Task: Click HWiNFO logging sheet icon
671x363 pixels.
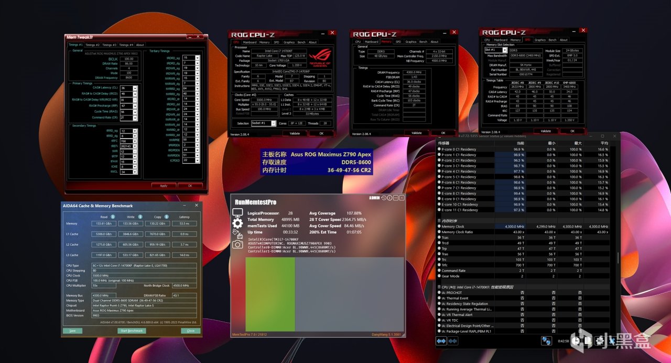Action: tap(588, 341)
